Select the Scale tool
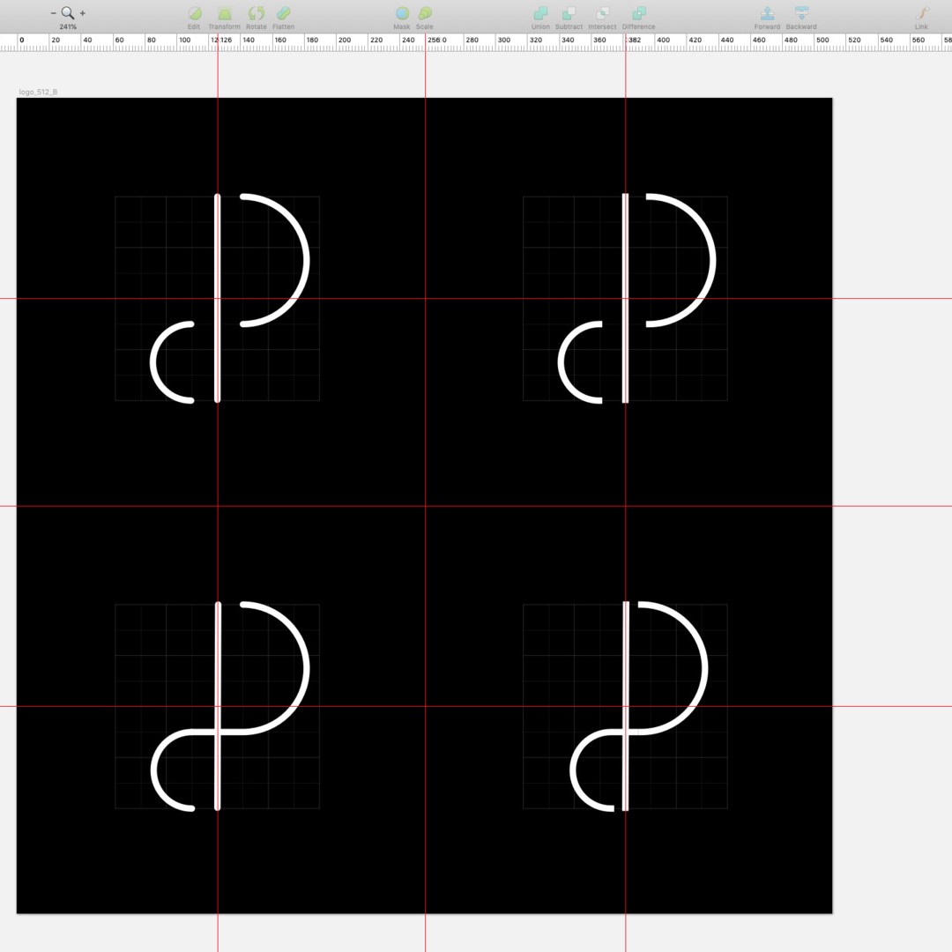The height and width of the screenshot is (952, 952). 425,13
